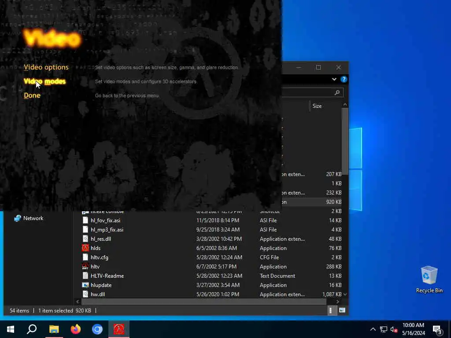Viewport: 451px width, 338px height.
Task: Click the CFG File type cell
Action: (x=269, y=257)
